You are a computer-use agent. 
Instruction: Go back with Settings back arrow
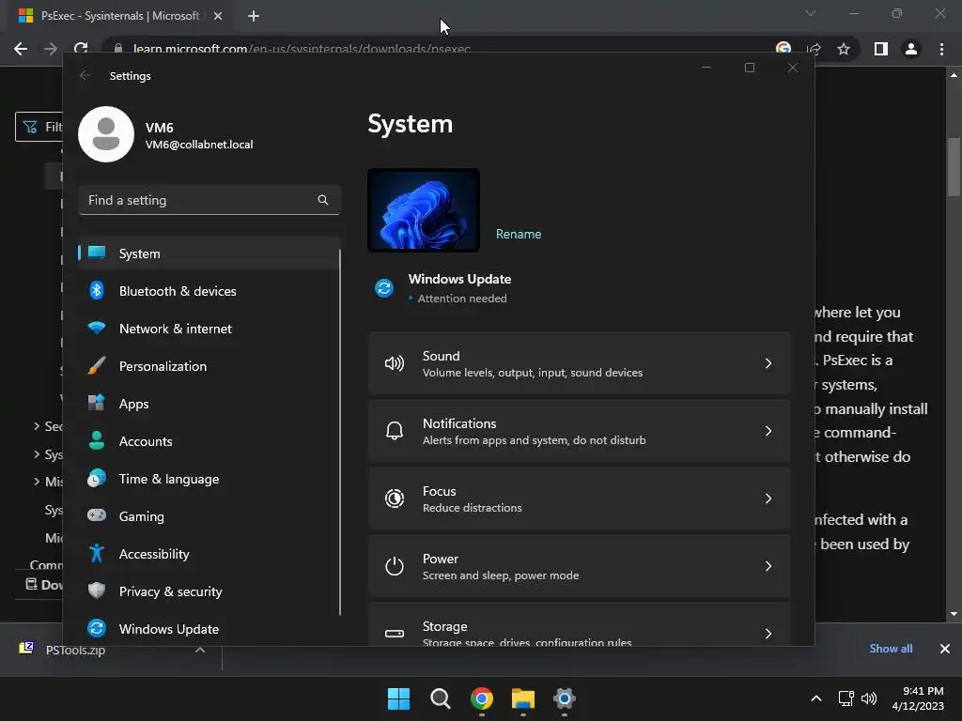pyautogui.click(x=85, y=75)
